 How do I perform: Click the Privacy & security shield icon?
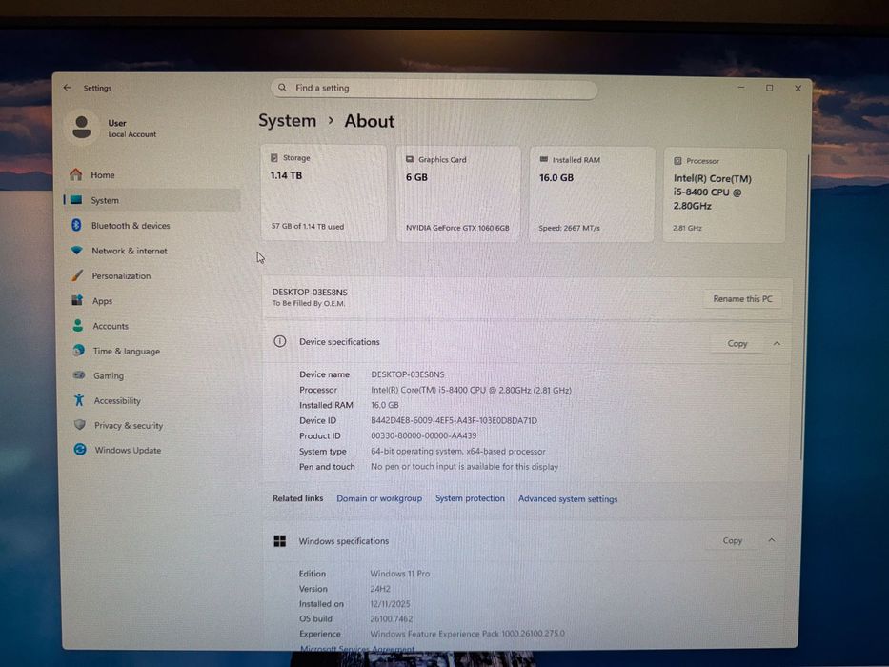(x=80, y=425)
